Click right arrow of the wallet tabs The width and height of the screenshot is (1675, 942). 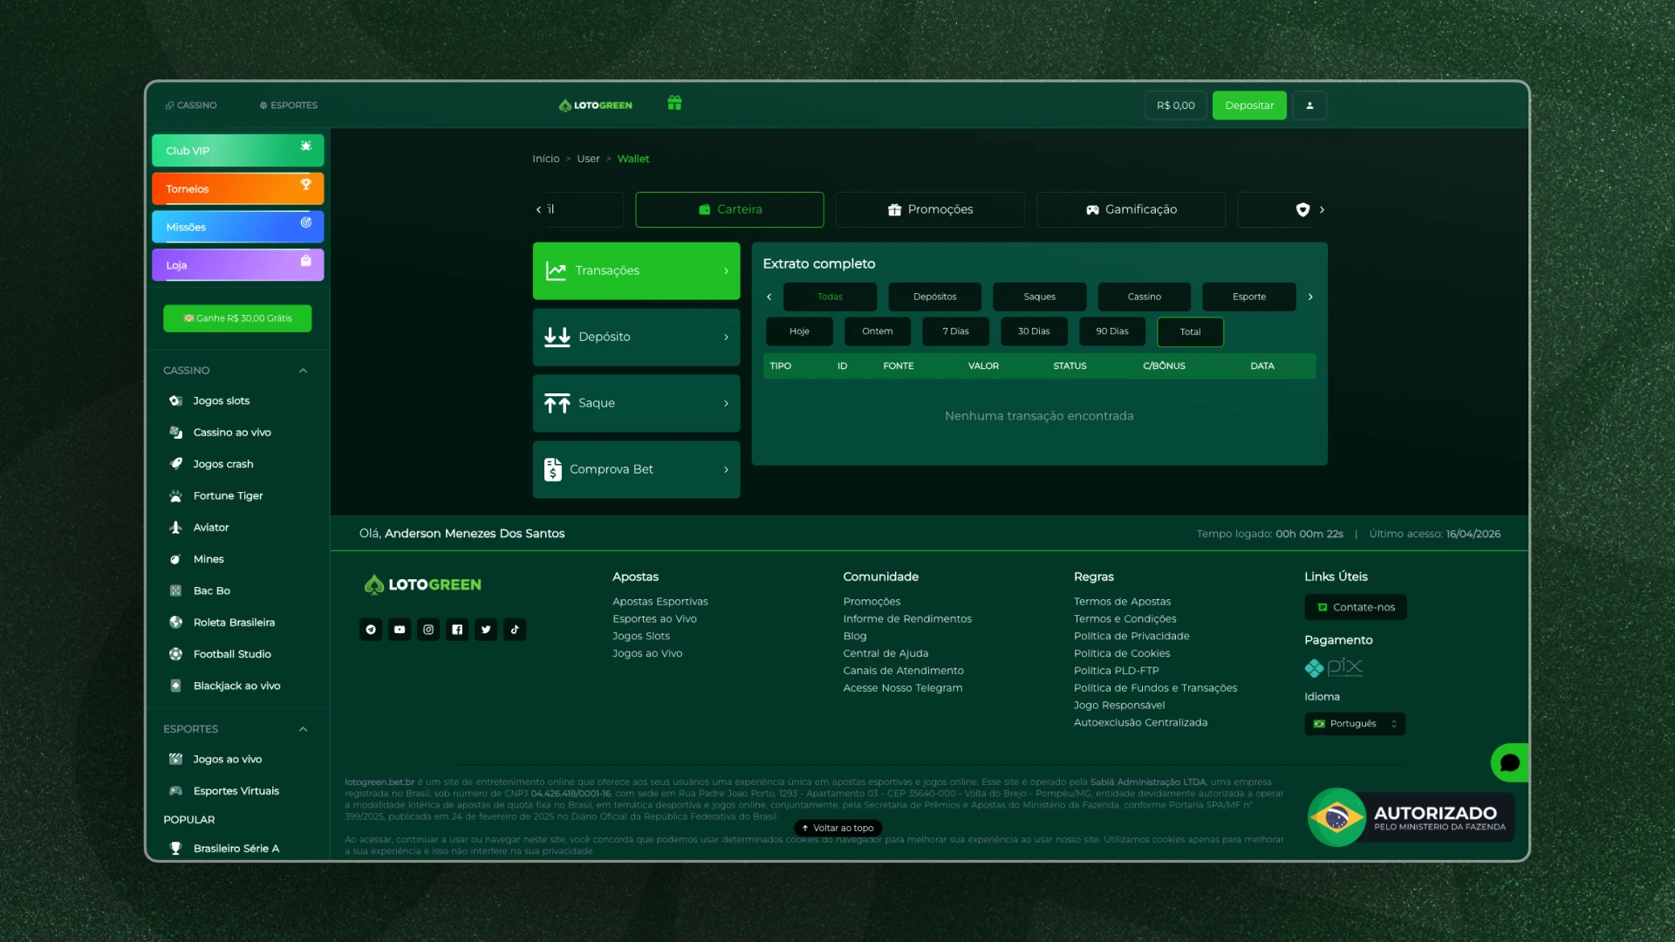tap(1322, 209)
